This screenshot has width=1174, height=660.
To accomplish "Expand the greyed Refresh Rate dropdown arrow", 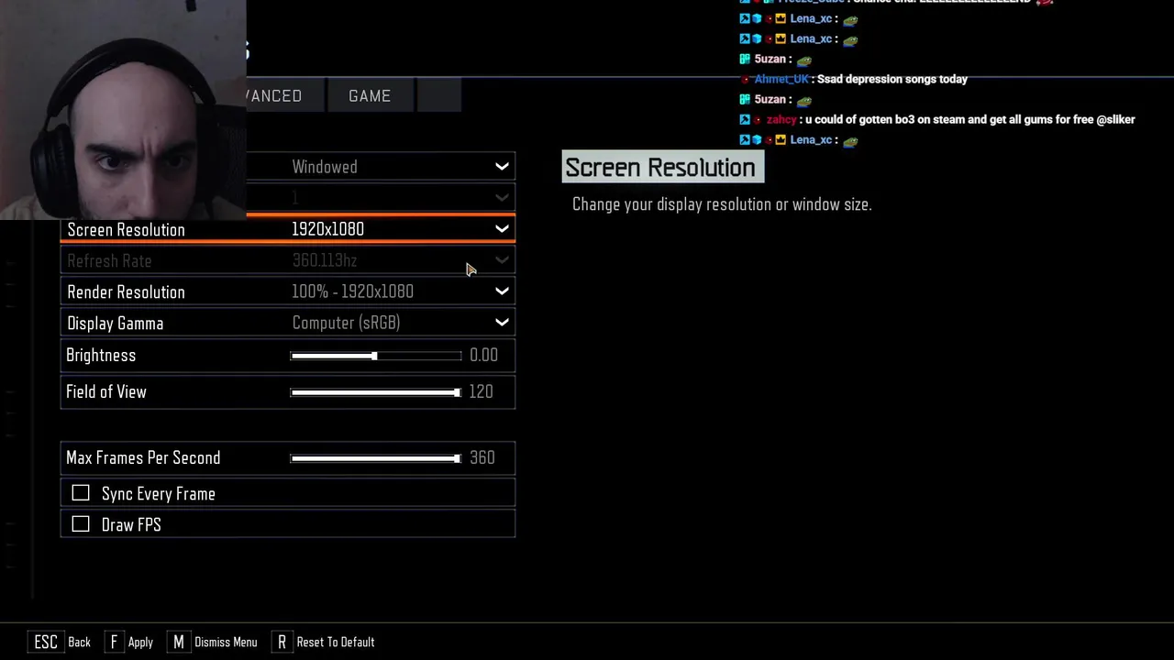I will 502,260.
